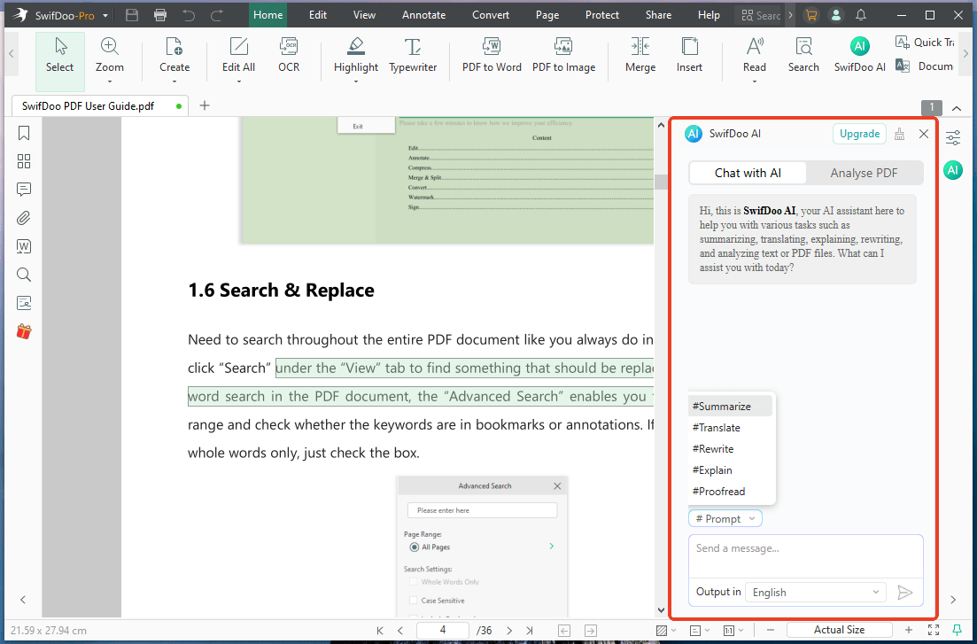Launch the OCR tool
The image size is (977, 644).
(288, 55)
